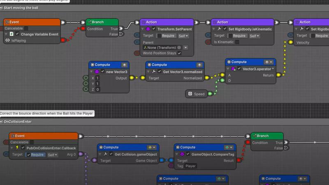The height and width of the screenshot is (185, 329).
Task: Click the Vector3.operator * compute gear icon
Action: pyautogui.click(x=229, y=62)
